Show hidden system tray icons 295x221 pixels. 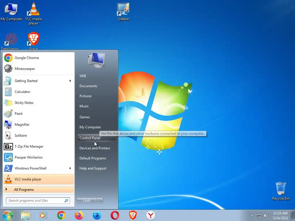click(x=252, y=216)
